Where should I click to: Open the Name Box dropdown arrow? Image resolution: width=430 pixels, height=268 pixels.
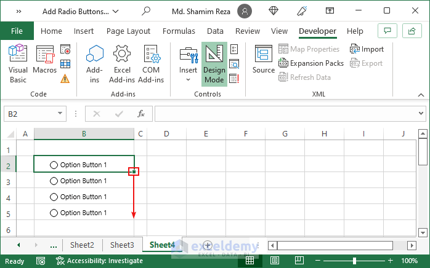click(60, 113)
